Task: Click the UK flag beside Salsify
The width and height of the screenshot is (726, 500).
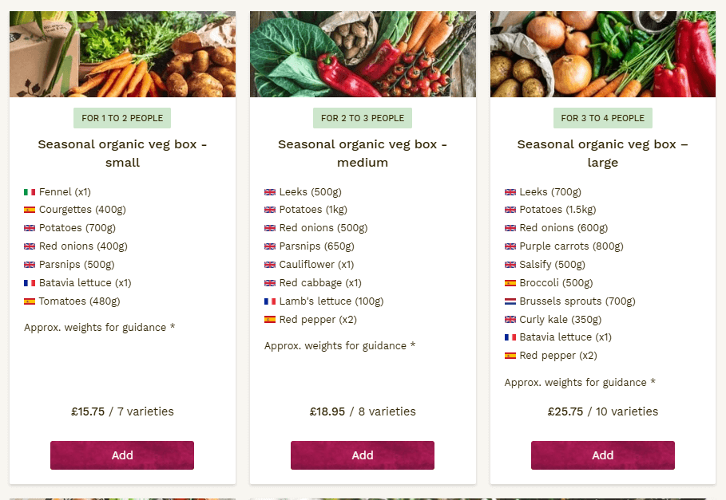Action: click(510, 265)
